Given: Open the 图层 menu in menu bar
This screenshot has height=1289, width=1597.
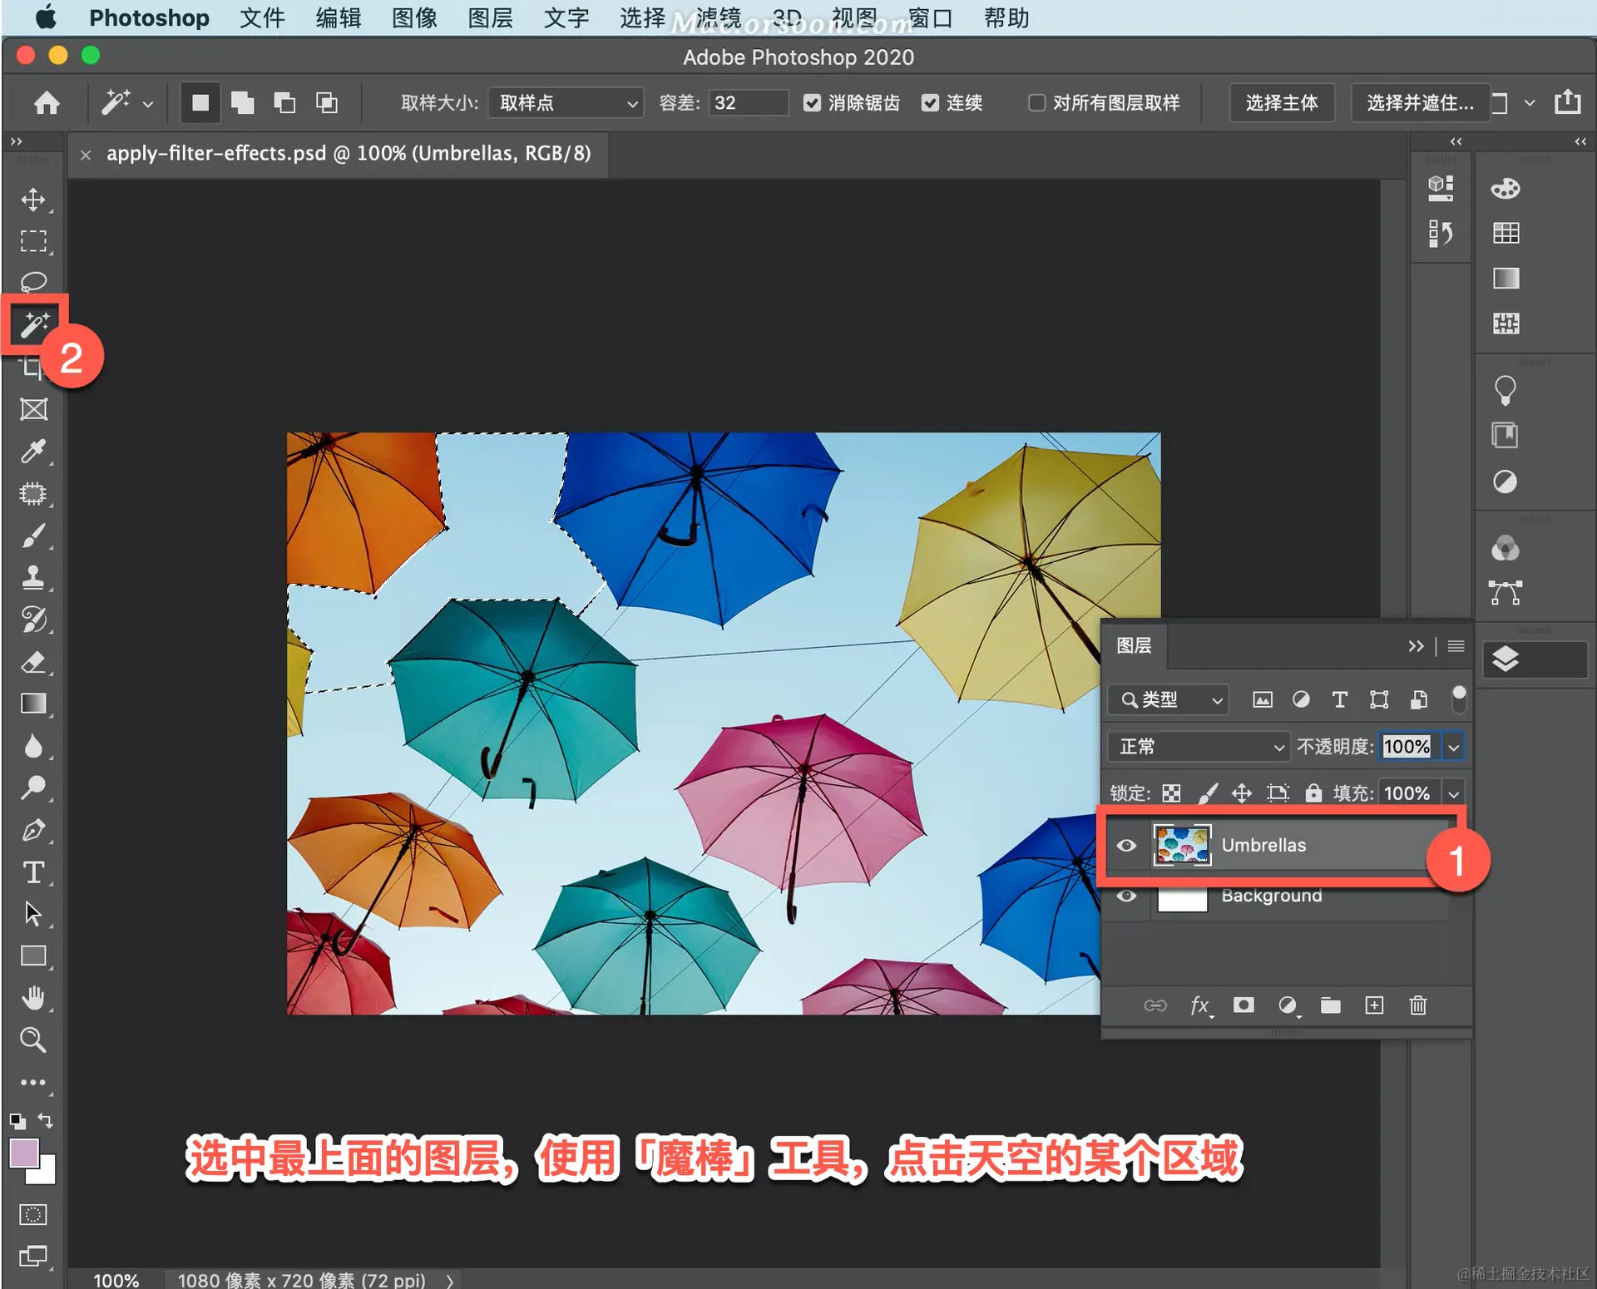Looking at the screenshot, I should [490, 17].
